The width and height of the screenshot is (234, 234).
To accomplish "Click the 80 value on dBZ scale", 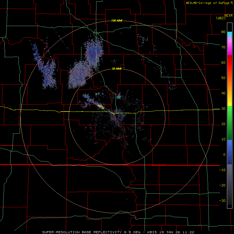I will click(223, 32).
